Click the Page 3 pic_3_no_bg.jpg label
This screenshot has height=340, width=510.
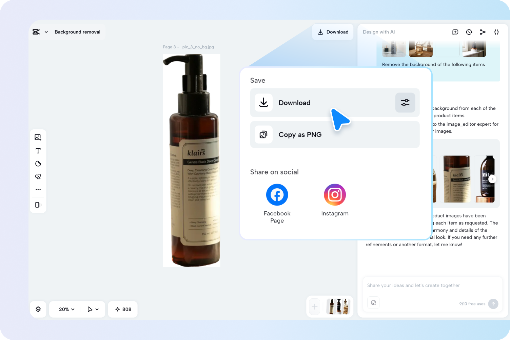point(188,47)
